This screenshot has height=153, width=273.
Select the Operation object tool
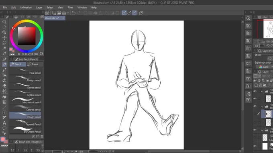(x=4, y=32)
